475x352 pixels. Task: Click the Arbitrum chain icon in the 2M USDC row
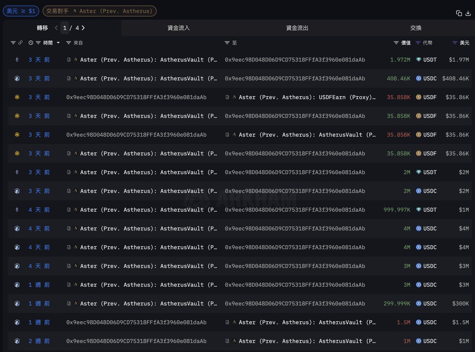click(17, 191)
